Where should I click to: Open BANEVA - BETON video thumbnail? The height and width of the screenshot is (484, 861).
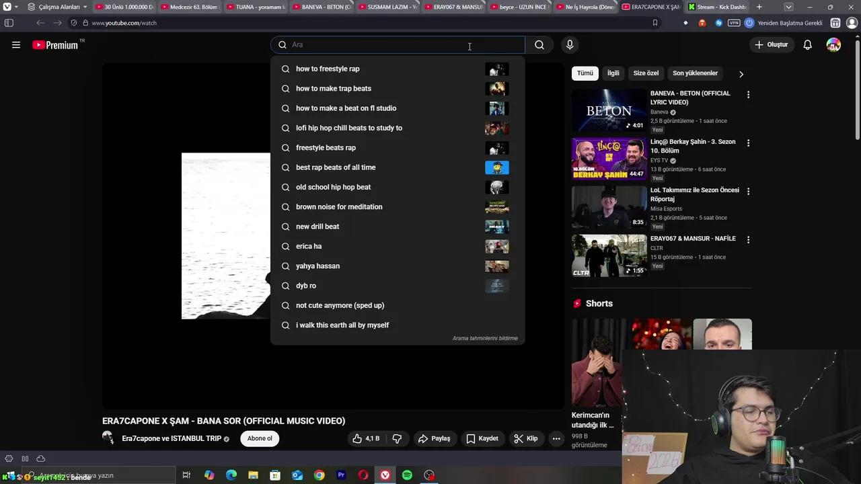[x=609, y=111]
